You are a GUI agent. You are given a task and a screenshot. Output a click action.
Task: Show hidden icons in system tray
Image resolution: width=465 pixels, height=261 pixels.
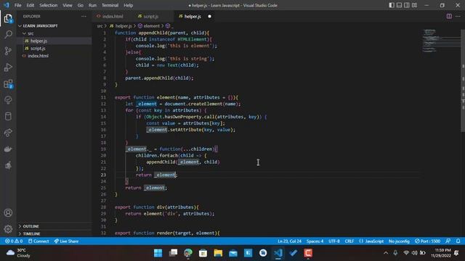386,253
